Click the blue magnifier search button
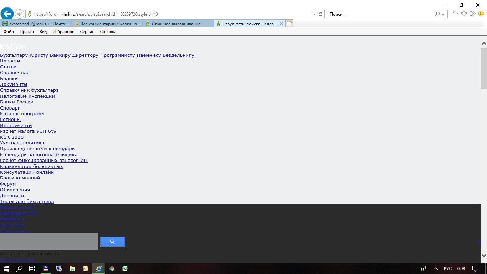This screenshot has width=487, height=274. [x=112, y=242]
